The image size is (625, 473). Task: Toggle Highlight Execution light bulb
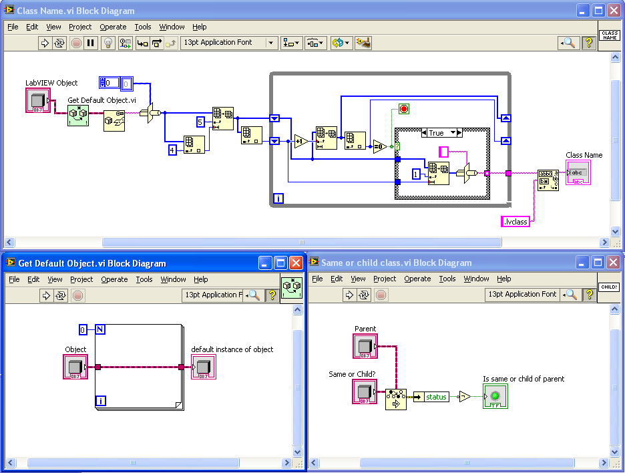[x=108, y=43]
